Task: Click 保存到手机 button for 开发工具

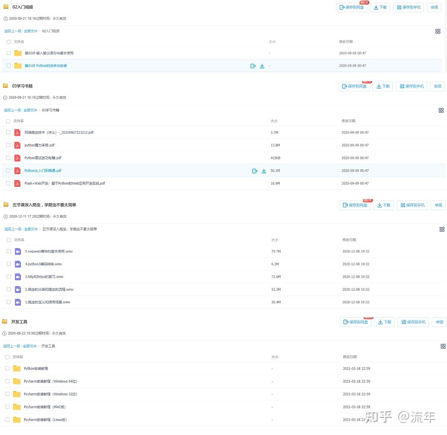Action: [x=413, y=322]
